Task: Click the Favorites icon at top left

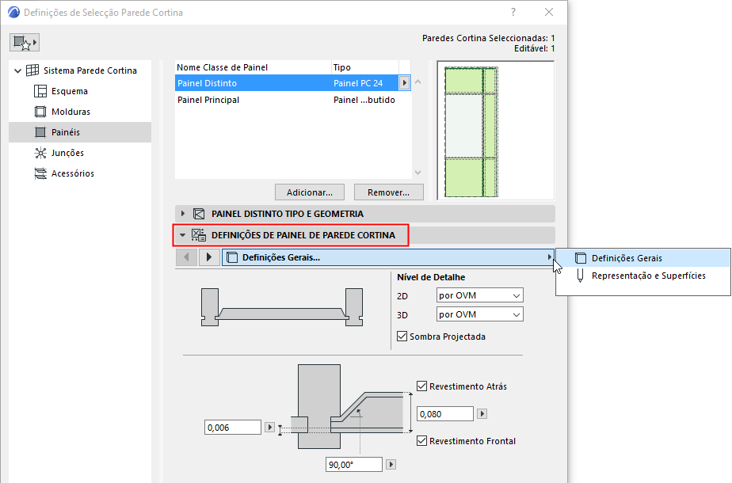Action: click(x=24, y=41)
